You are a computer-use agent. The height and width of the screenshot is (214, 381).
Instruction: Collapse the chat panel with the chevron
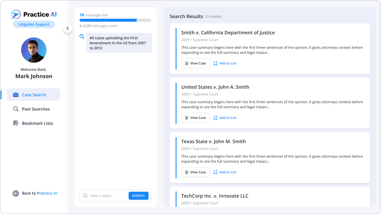[68, 28]
